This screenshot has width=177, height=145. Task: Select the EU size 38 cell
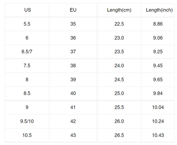(x=73, y=66)
